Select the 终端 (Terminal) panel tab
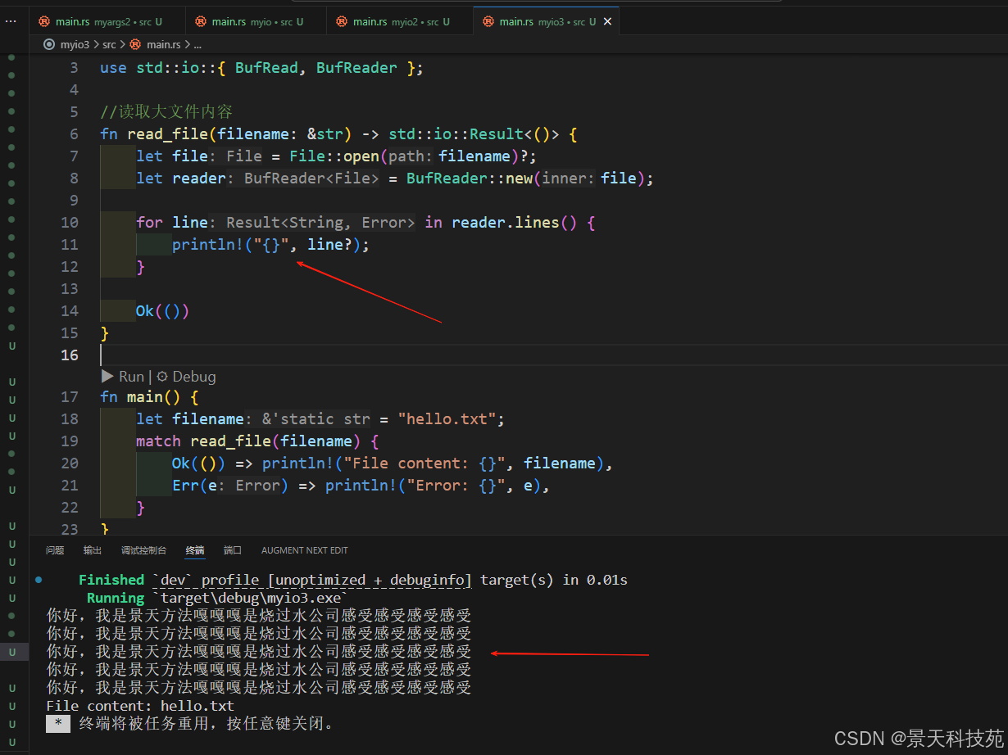The image size is (1008, 755). pyautogui.click(x=195, y=550)
